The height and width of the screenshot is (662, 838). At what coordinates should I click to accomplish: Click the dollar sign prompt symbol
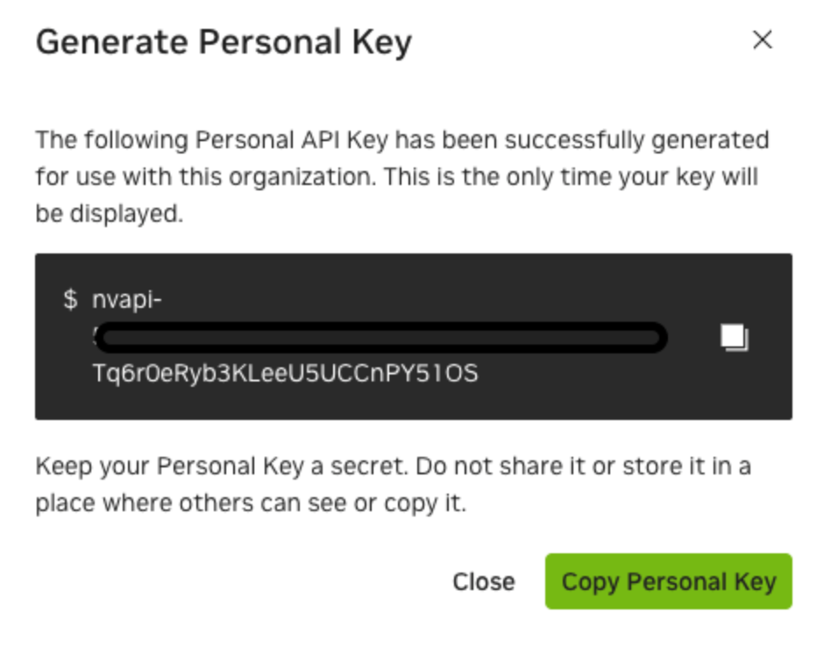70,300
